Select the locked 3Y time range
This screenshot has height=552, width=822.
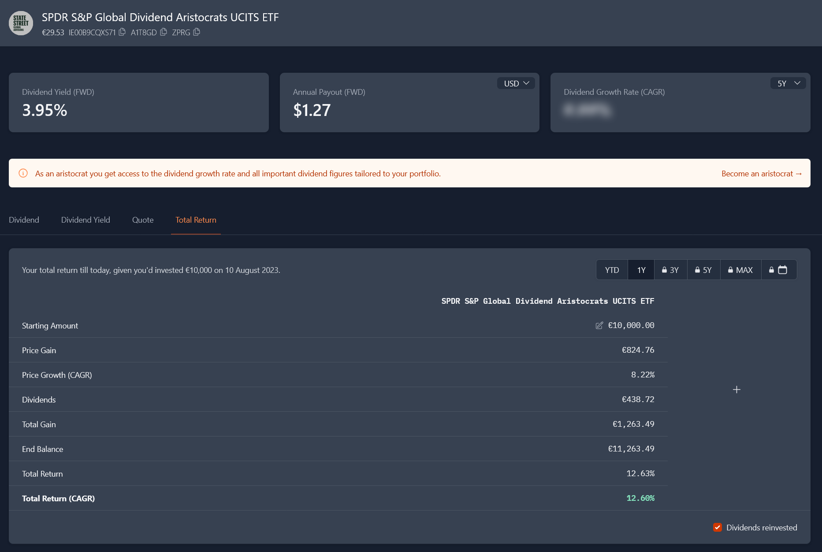coord(670,270)
